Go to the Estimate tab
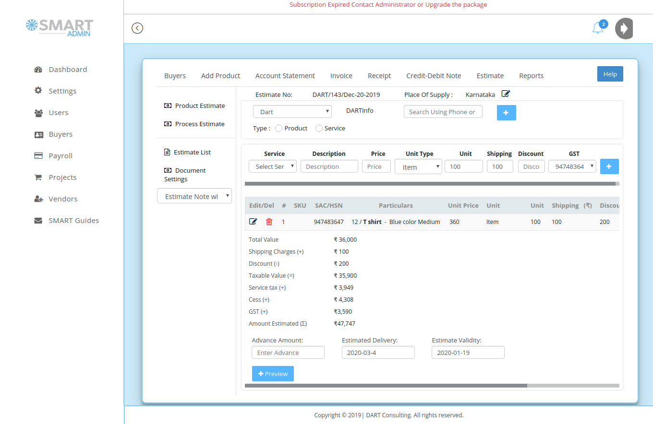Screen dimensions: 653x424 pyautogui.click(x=490, y=76)
